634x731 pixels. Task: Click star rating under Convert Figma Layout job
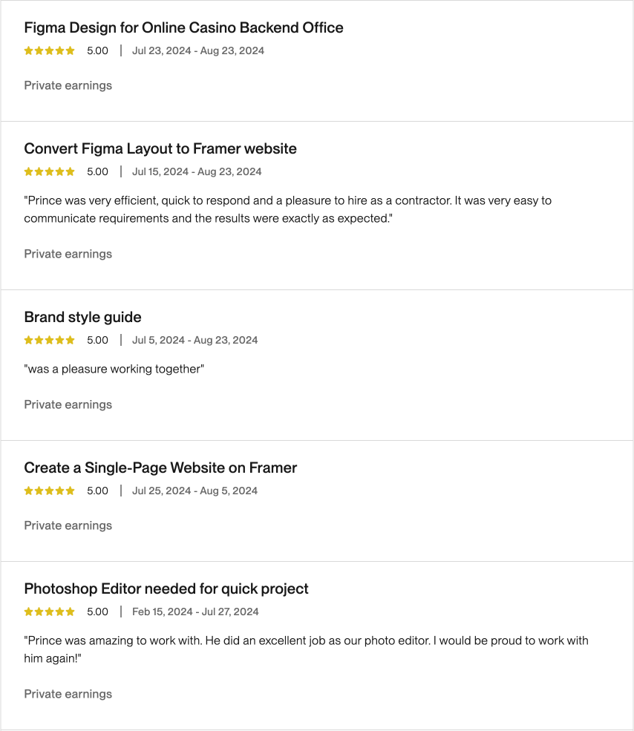pyautogui.click(x=50, y=172)
